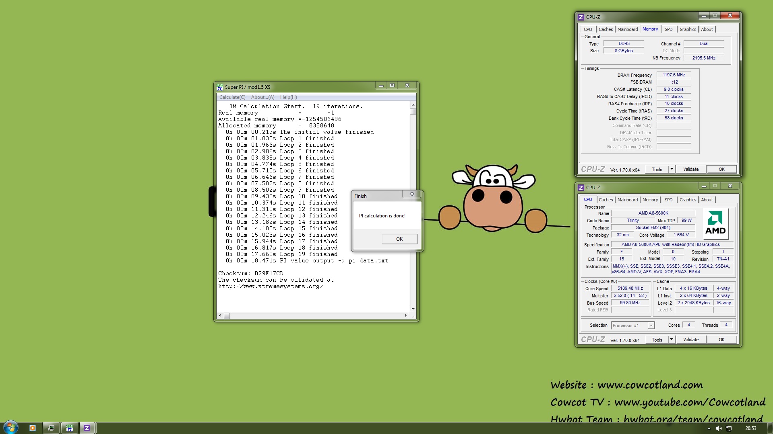Screen dimensions: 773x434
Task: Open About tab in bottom CPU-Z window
Action: point(707,200)
